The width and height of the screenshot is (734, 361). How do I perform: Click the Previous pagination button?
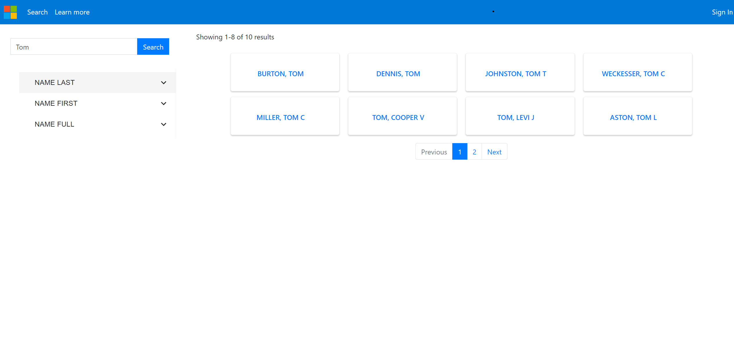[x=434, y=152]
